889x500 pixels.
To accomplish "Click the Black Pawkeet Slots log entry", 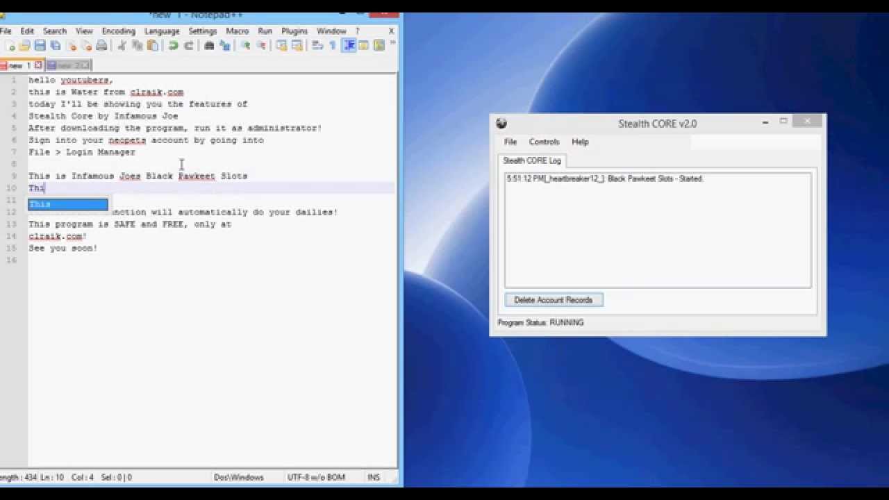I will coord(605,178).
